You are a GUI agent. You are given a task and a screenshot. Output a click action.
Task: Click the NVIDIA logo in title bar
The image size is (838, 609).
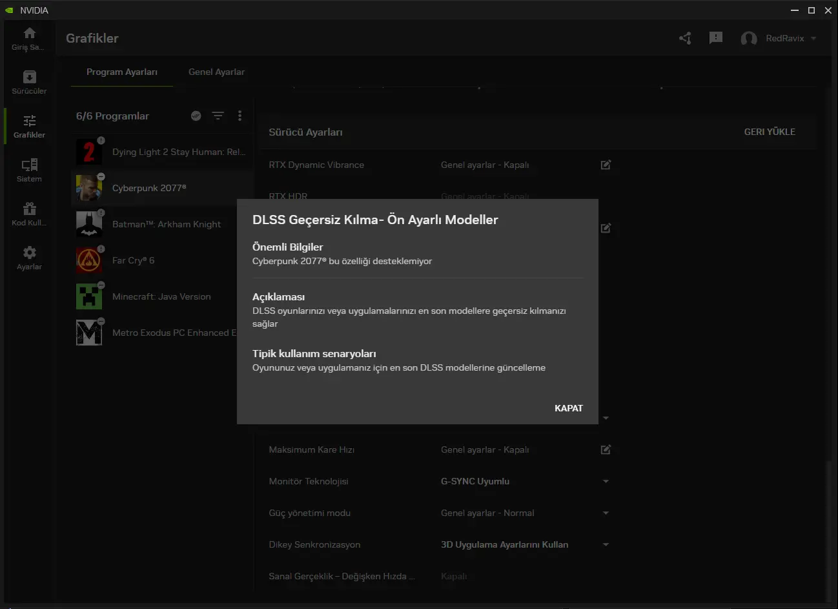pos(9,10)
